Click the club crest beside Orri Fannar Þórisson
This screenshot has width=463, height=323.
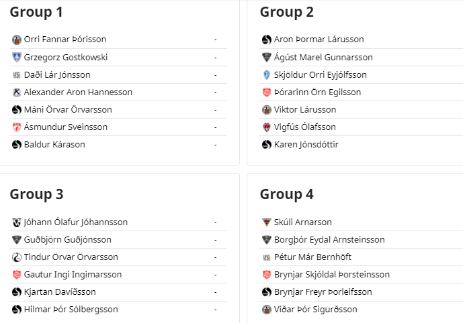point(17,40)
